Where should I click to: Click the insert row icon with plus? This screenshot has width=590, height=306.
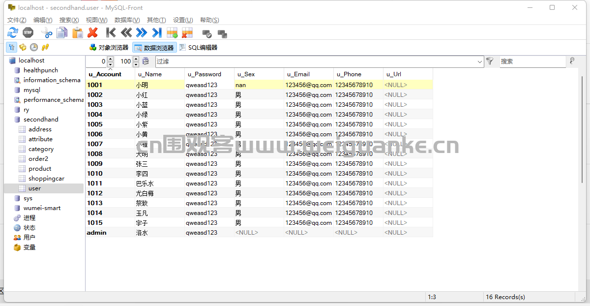(172, 33)
